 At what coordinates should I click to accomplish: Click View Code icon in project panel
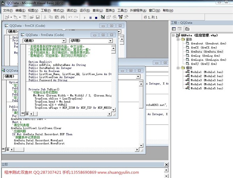(x=174, y=29)
